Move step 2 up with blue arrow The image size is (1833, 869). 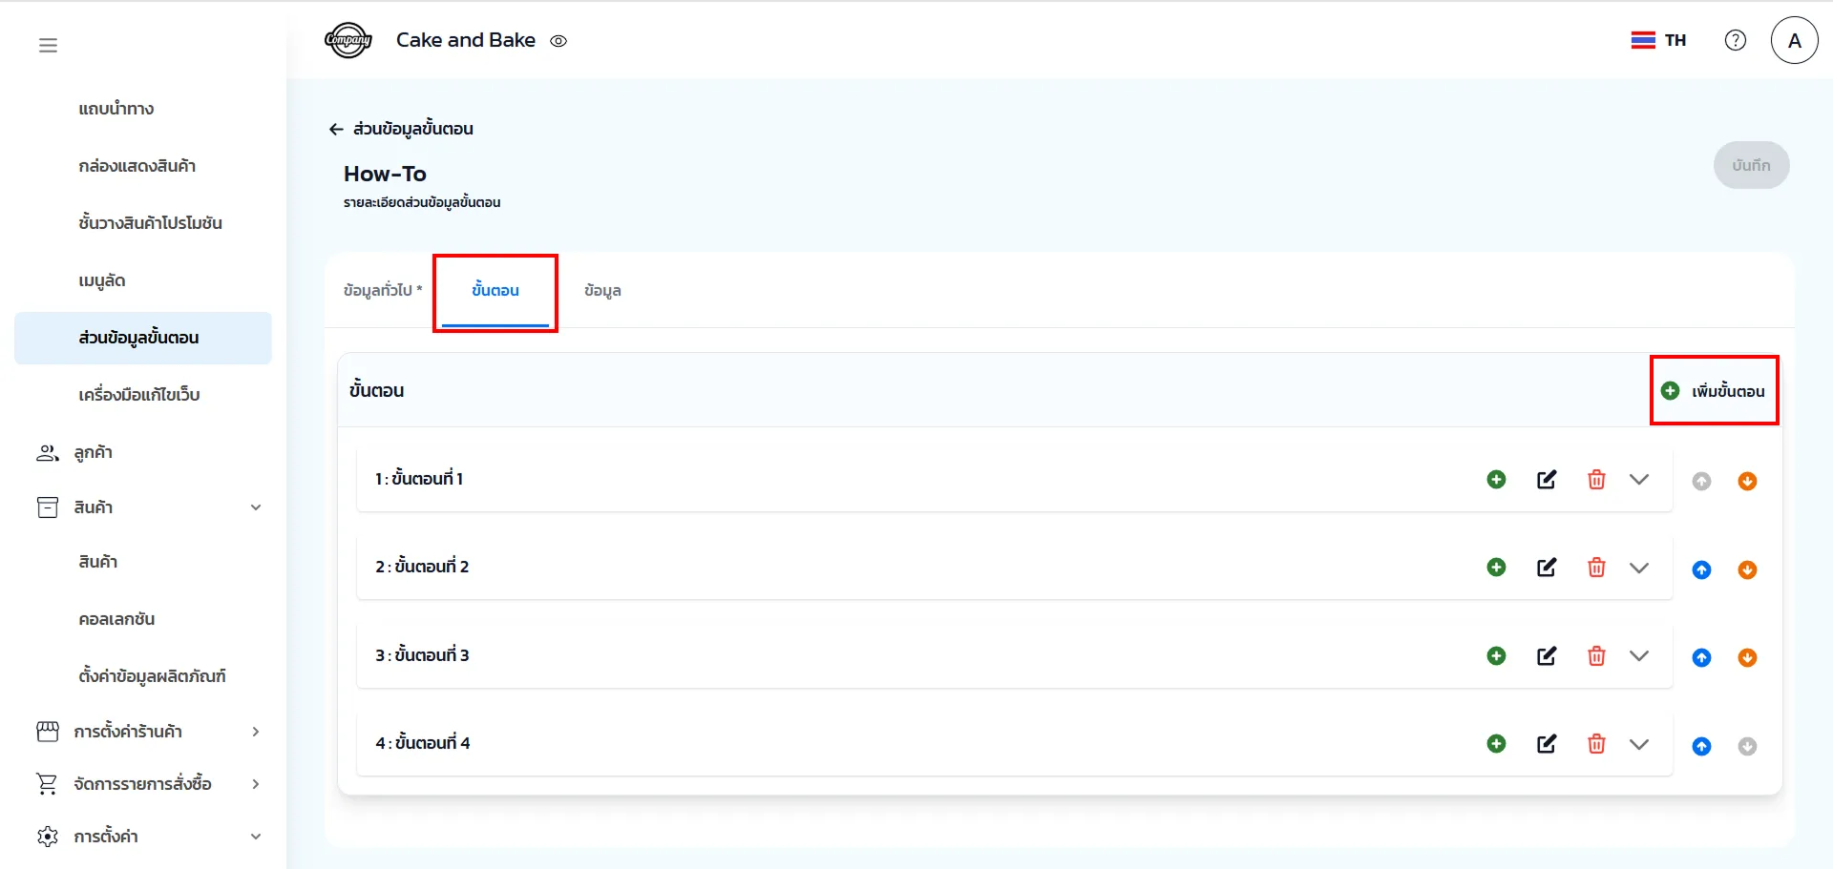pos(1701,569)
